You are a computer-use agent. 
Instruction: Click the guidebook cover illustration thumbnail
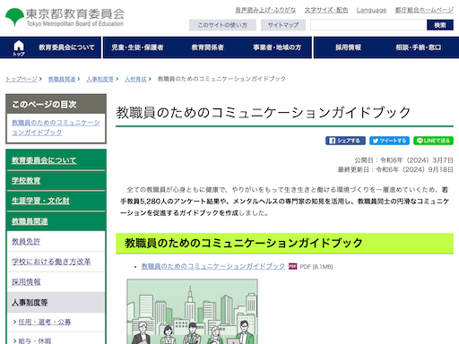192,312
